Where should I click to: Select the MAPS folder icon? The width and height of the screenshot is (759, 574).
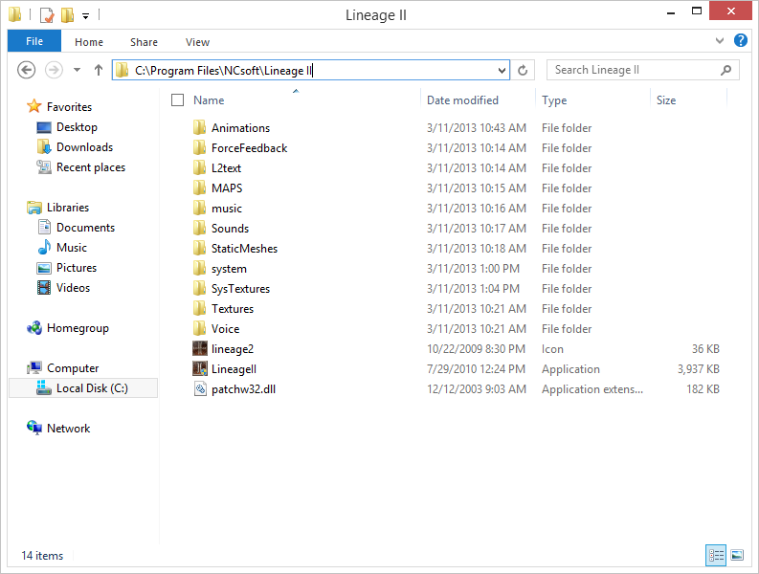(x=199, y=188)
